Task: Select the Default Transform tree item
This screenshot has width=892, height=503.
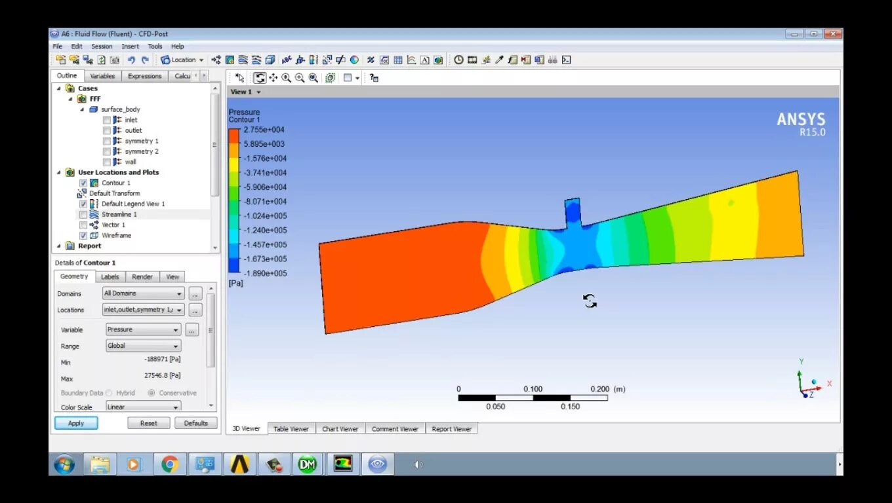Action: [x=114, y=193]
